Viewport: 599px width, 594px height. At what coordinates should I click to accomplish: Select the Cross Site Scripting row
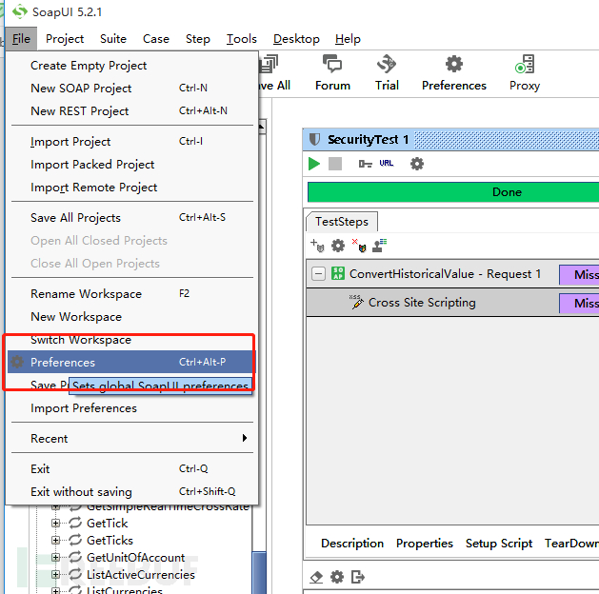pyautogui.click(x=452, y=303)
